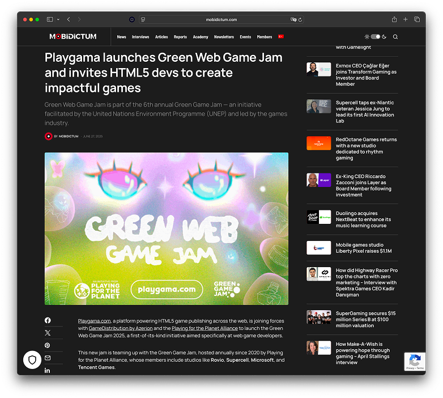443x398 pixels.
Task: Open the sidebar options dropdown arrow
Action: click(58, 19)
